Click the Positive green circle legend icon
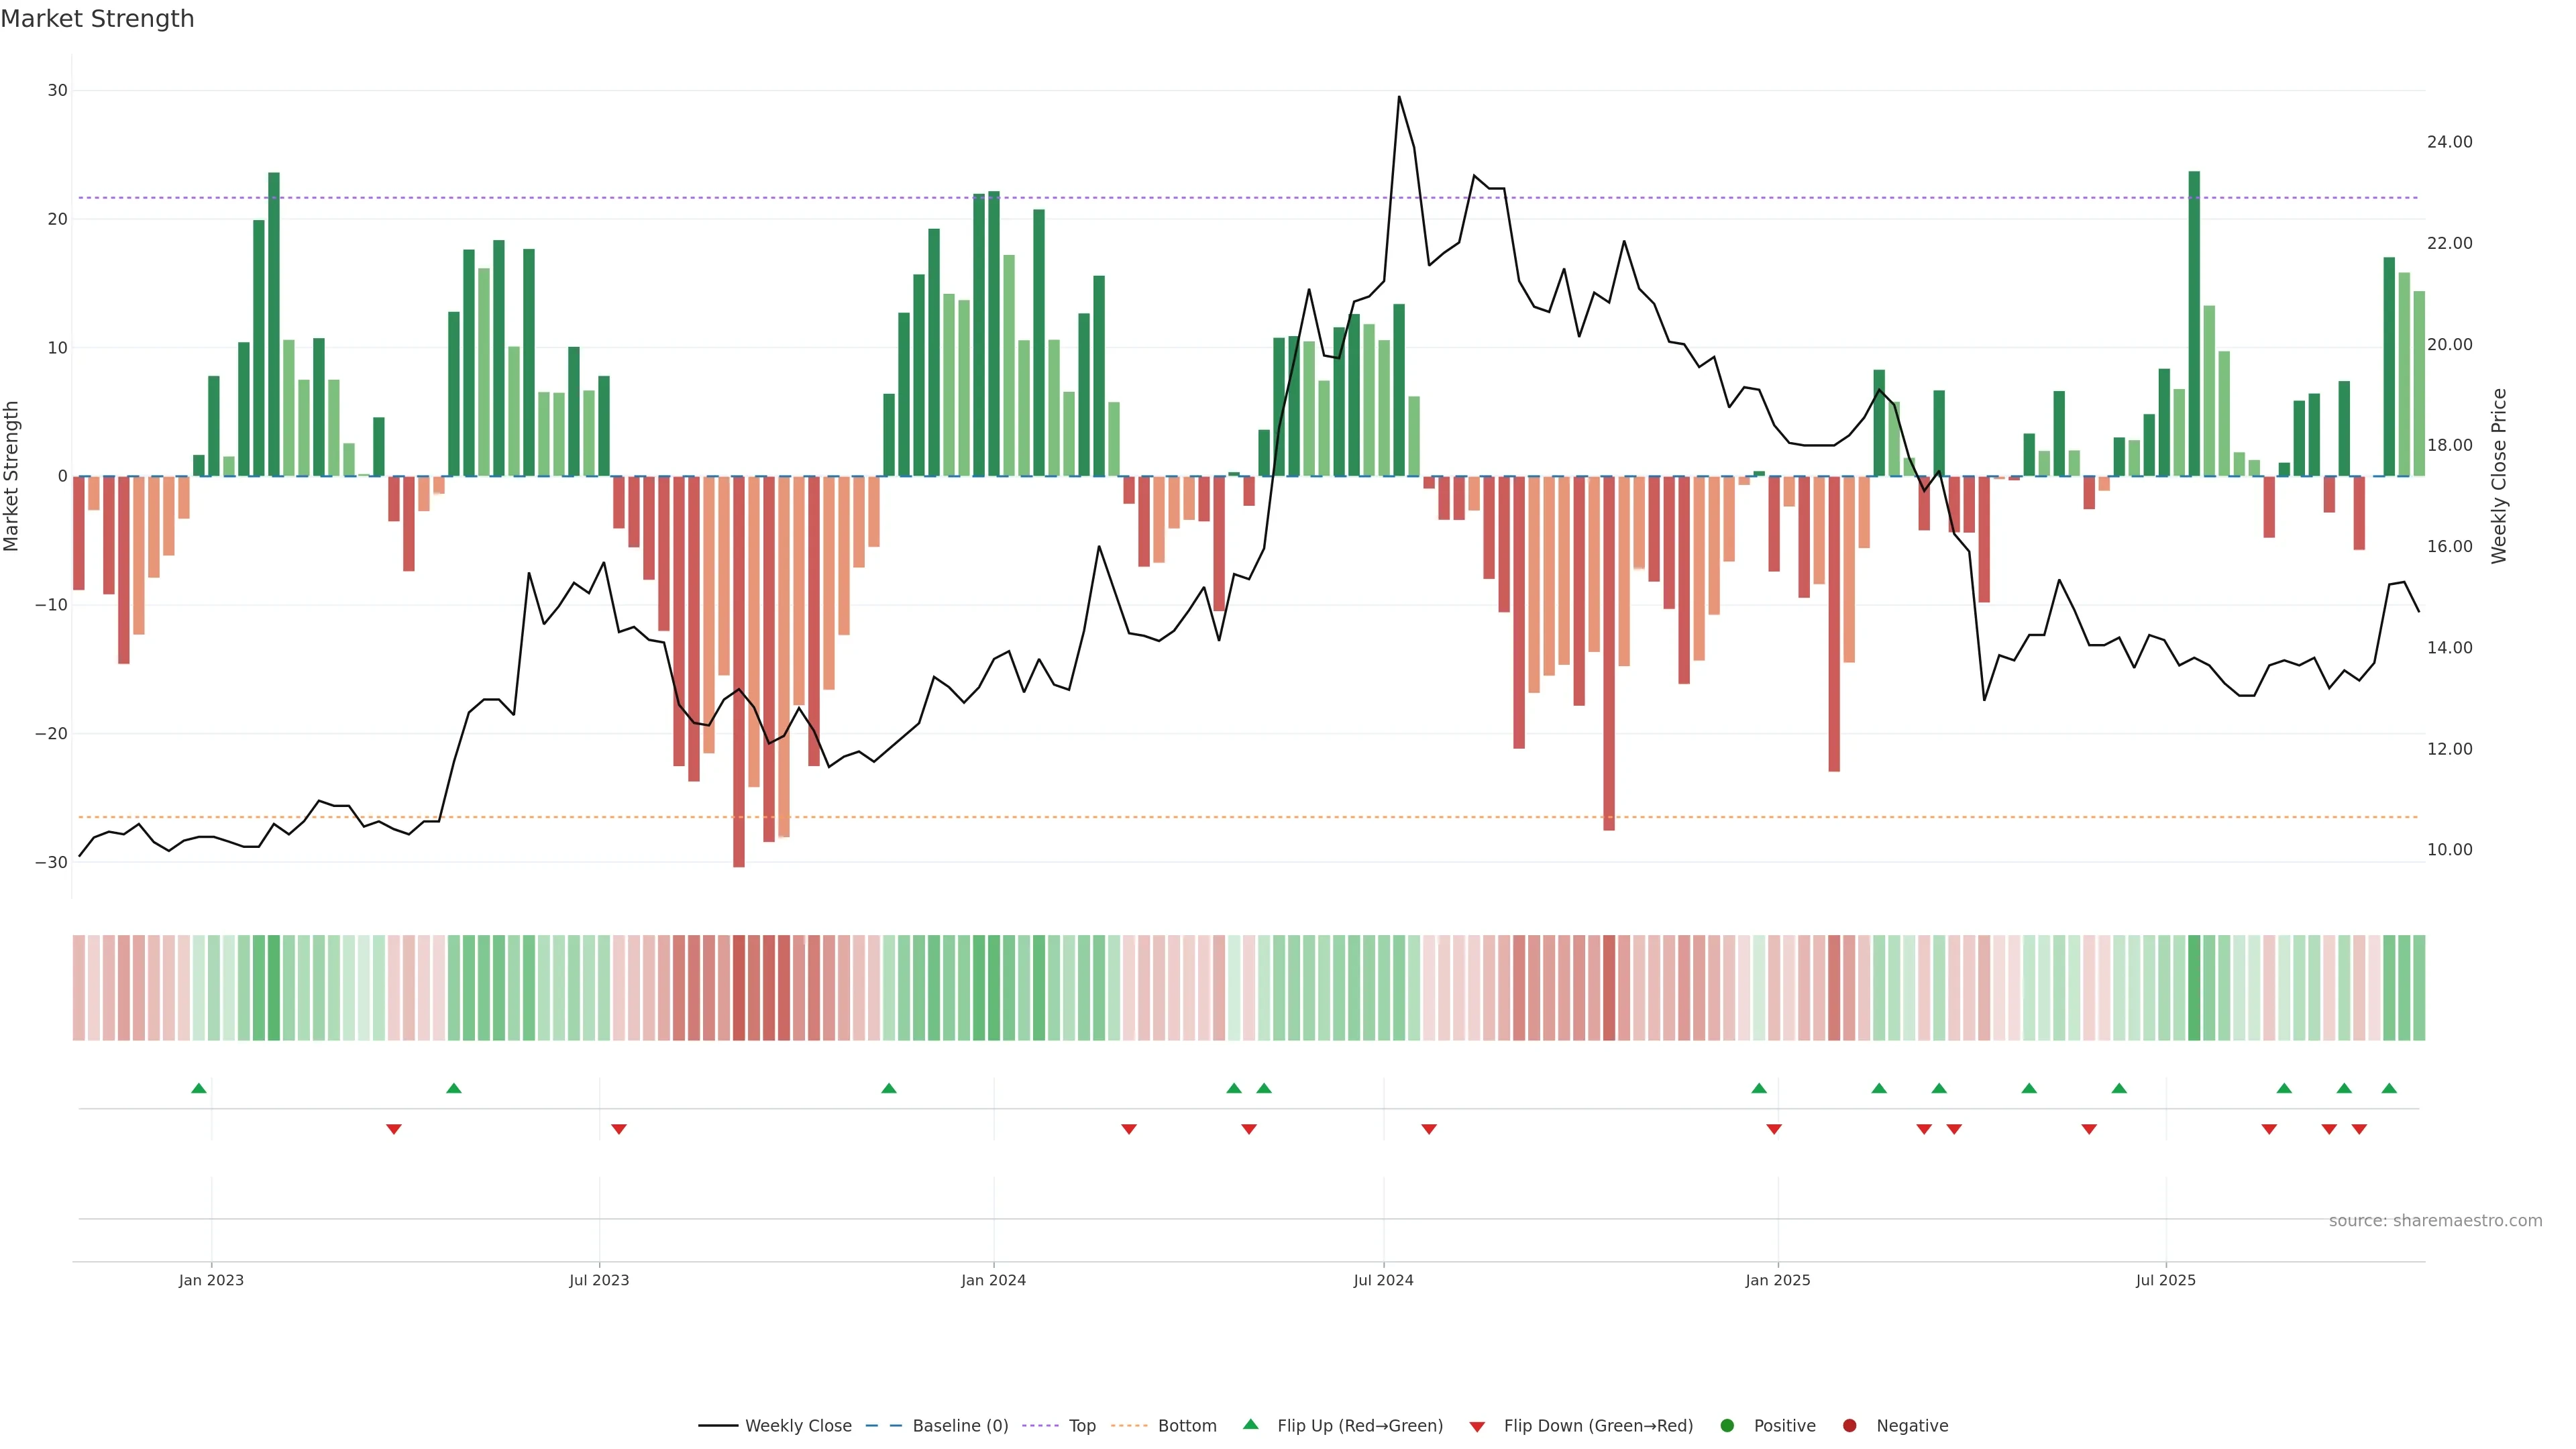 pos(1727,1425)
